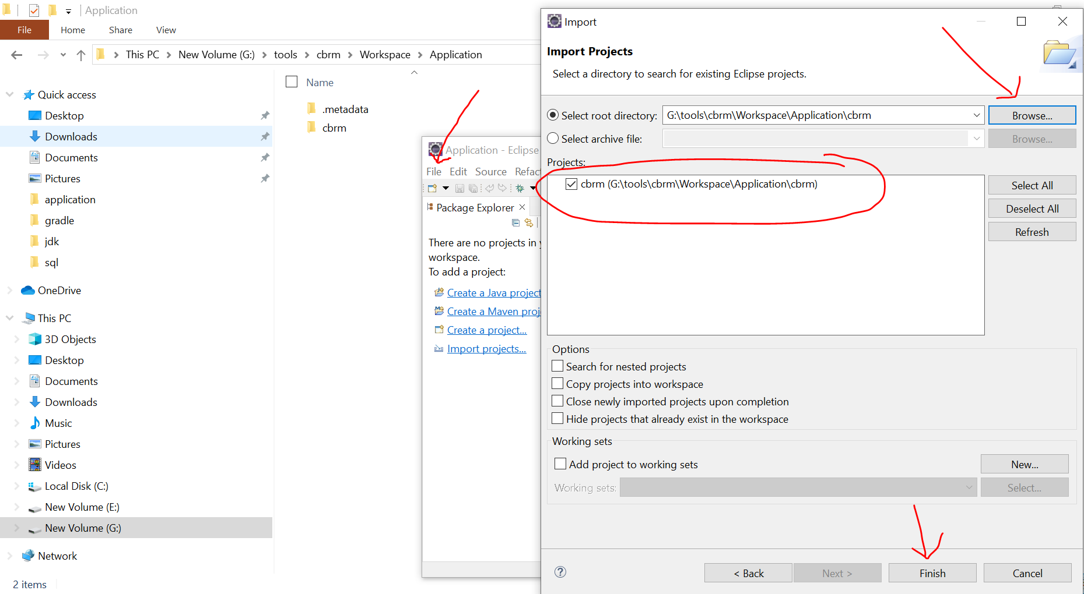1084x594 pixels.
Task: Expand the Local Disk (C:) tree node
Action: [x=17, y=486]
